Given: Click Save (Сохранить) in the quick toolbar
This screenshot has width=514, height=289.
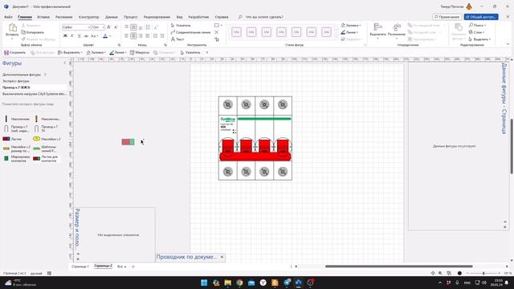Looking at the screenshot, I should pos(14,52).
